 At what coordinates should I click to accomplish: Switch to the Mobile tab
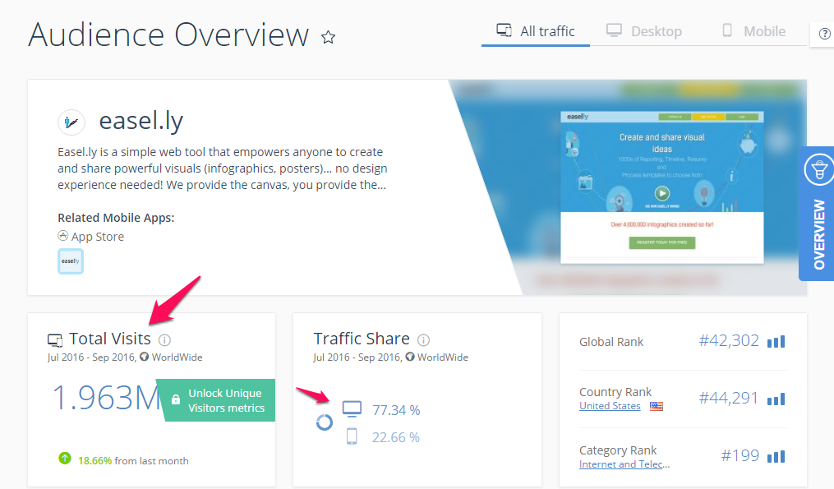click(x=753, y=31)
